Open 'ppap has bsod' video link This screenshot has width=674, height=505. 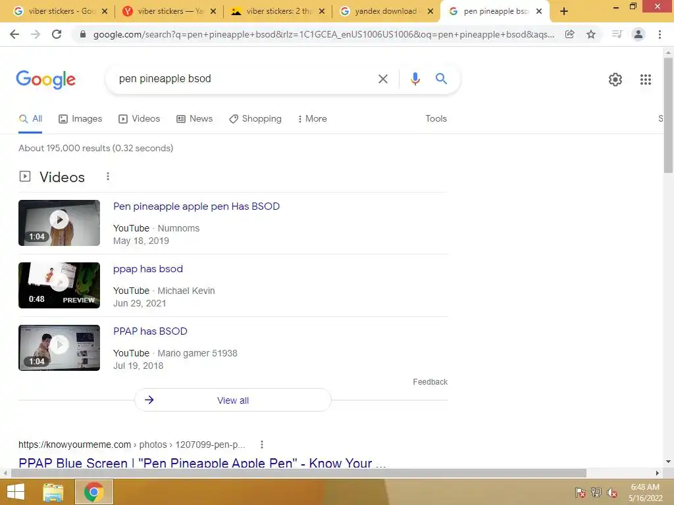pyautogui.click(x=148, y=269)
